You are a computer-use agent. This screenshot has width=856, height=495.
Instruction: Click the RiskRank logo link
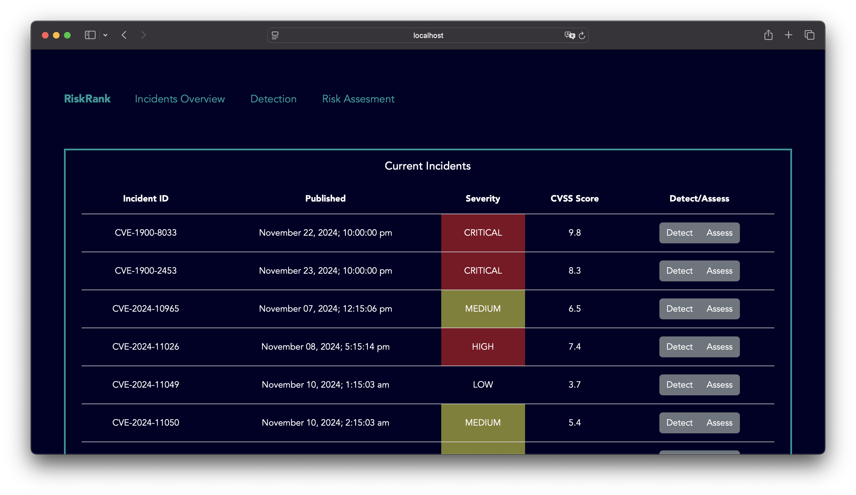click(x=87, y=99)
